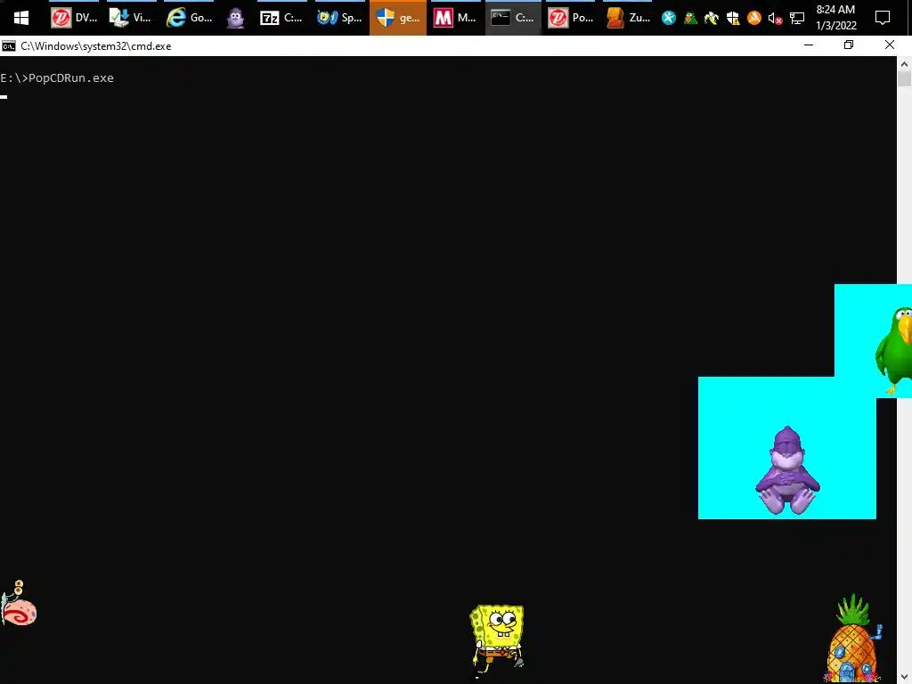Open the highlighted ge... shield taskbar item
The width and height of the screenshot is (912, 684).
pyautogui.click(x=398, y=18)
